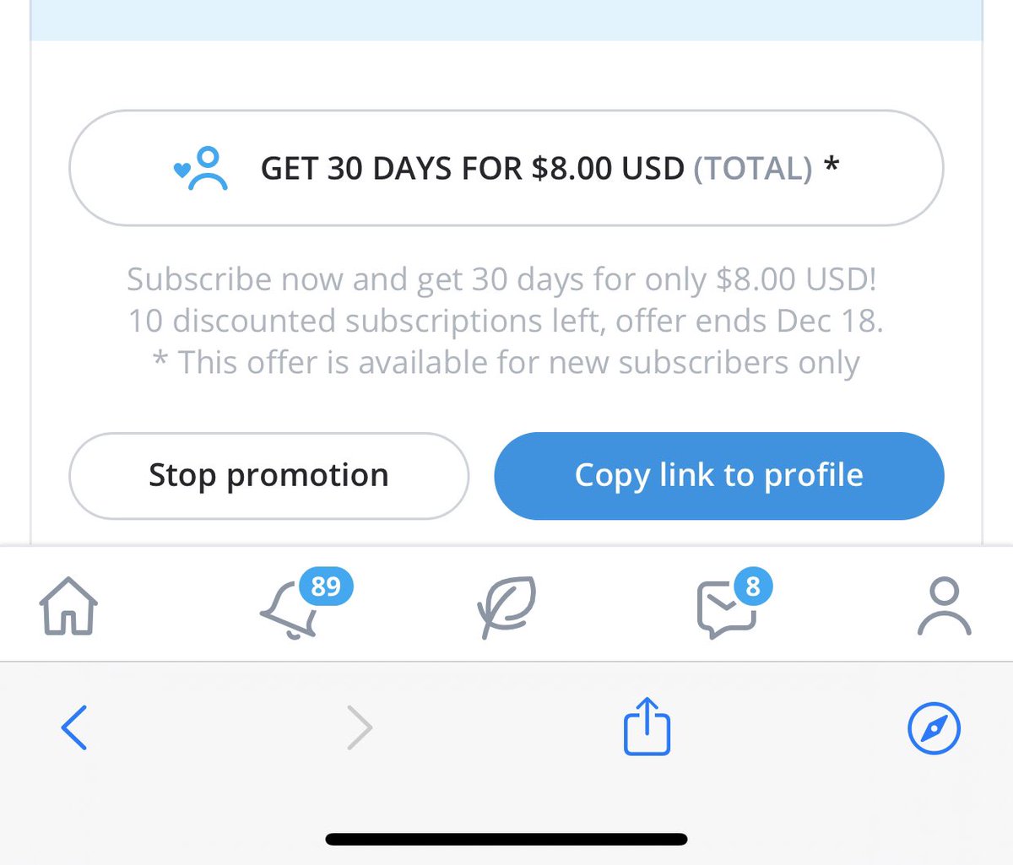Tap the 8 unread messages badge

click(x=753, y=586)
